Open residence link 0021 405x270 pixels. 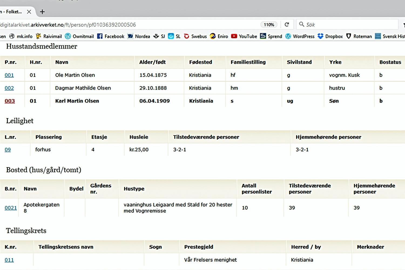pos(11,208)
